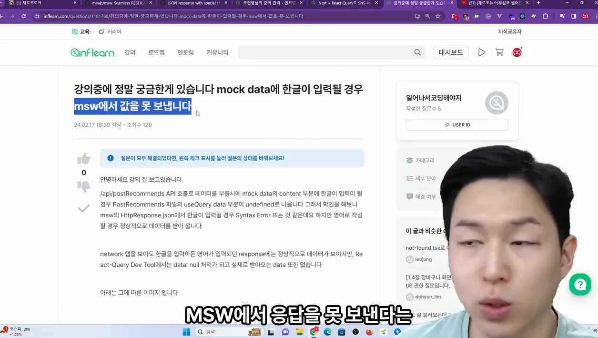This screenshot has height=338, width=598.
Task: Open the 지식공유자 link
Action: coord(510,32)
